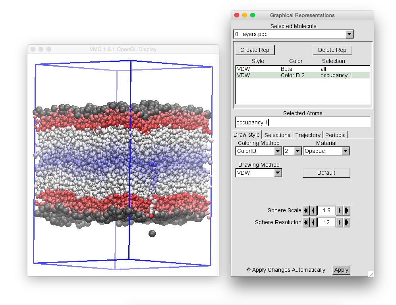Image resolution: width=396 pixels, height=305 pixels.
Task: Increase Sphere Resolution by small step
Action: 340,222
